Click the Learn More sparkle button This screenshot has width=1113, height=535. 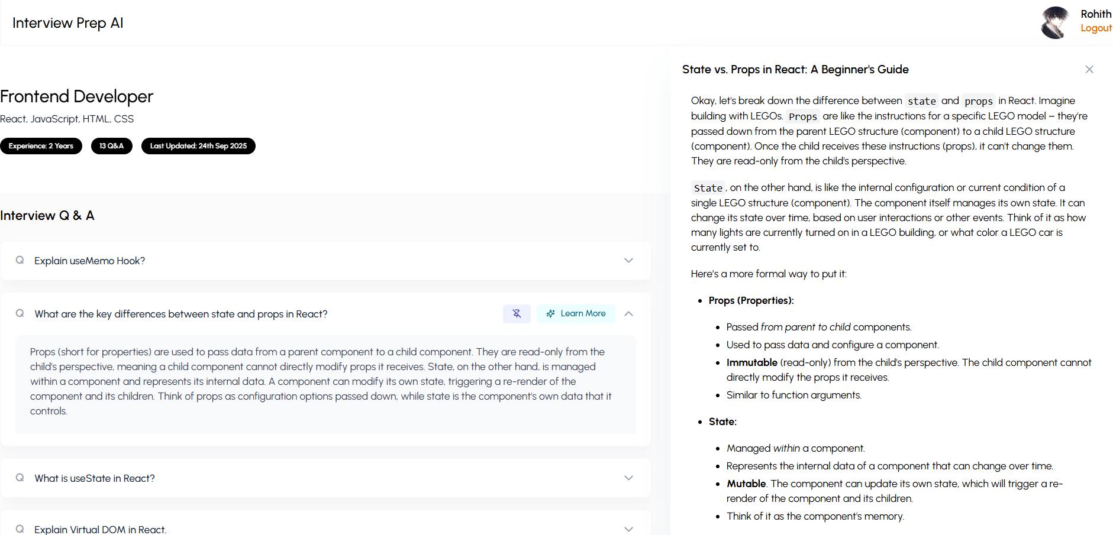[x=576, y=314]
